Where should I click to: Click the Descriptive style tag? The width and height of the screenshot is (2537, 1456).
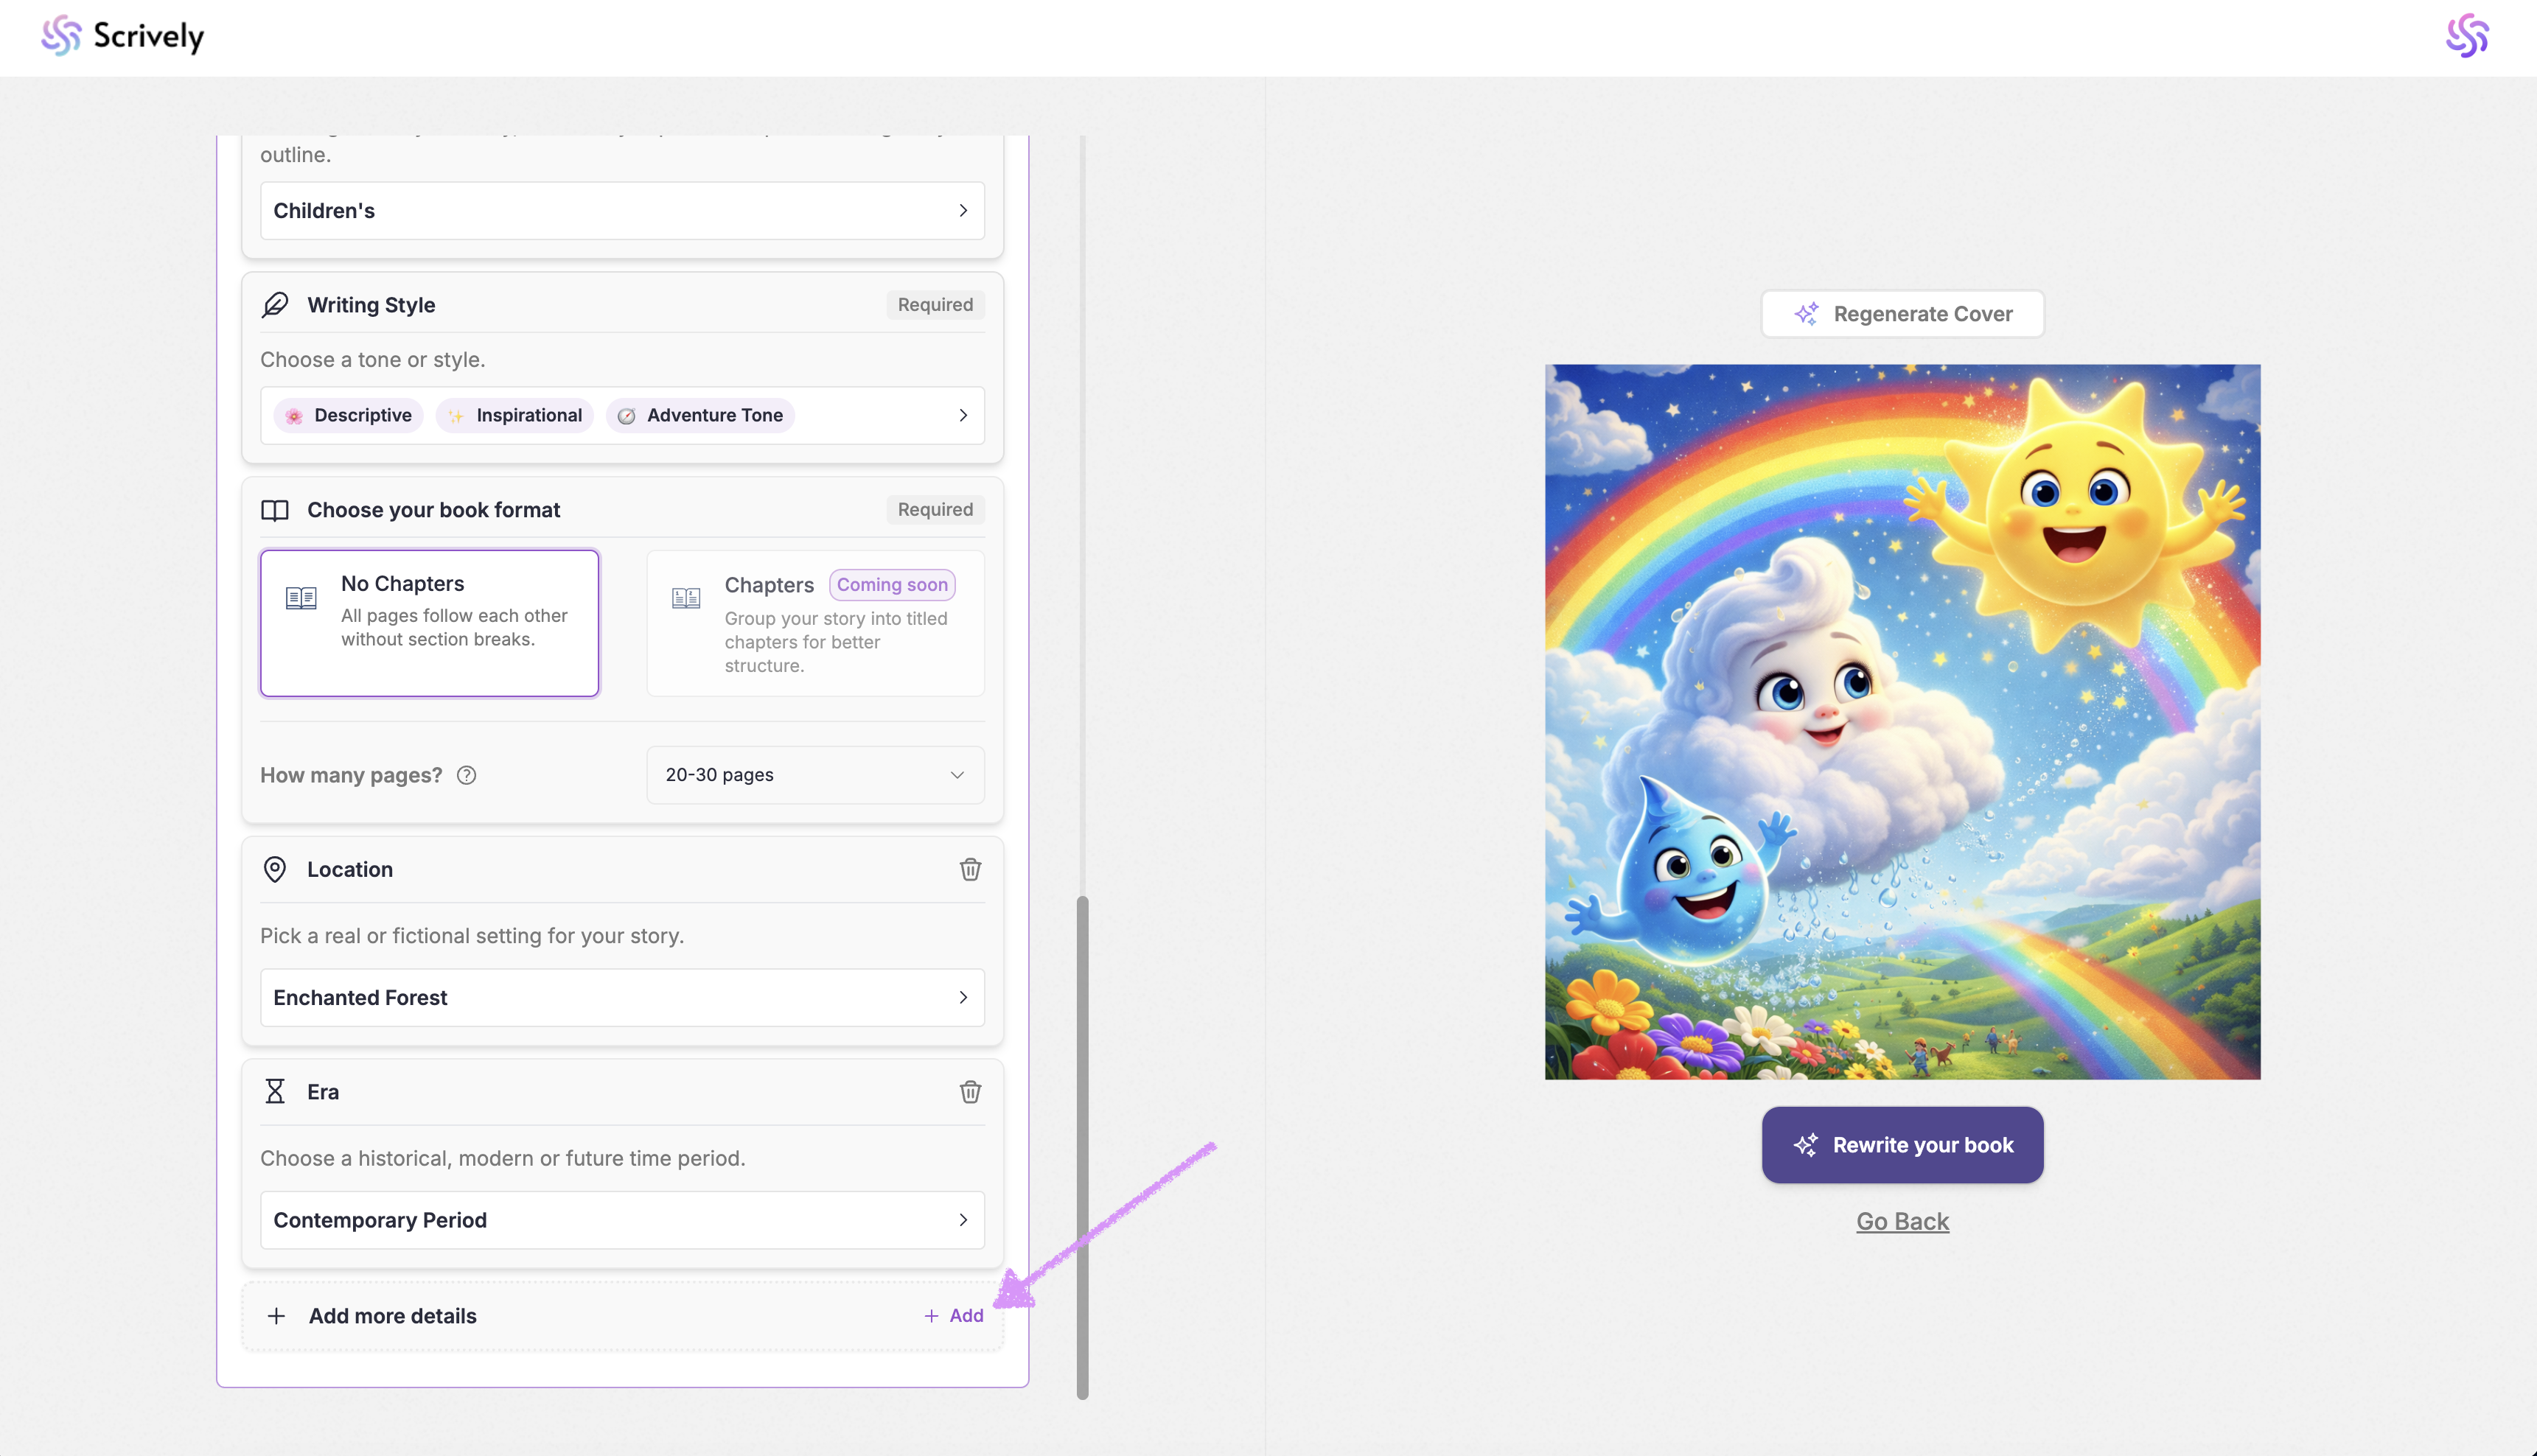(348, 415)
